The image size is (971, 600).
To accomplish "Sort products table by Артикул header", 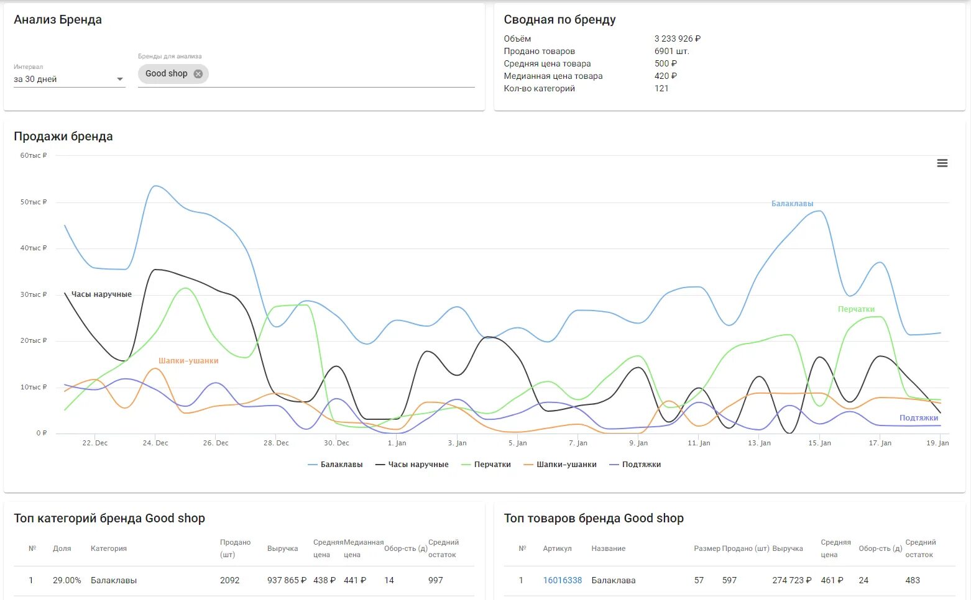I will pos(557,548).
